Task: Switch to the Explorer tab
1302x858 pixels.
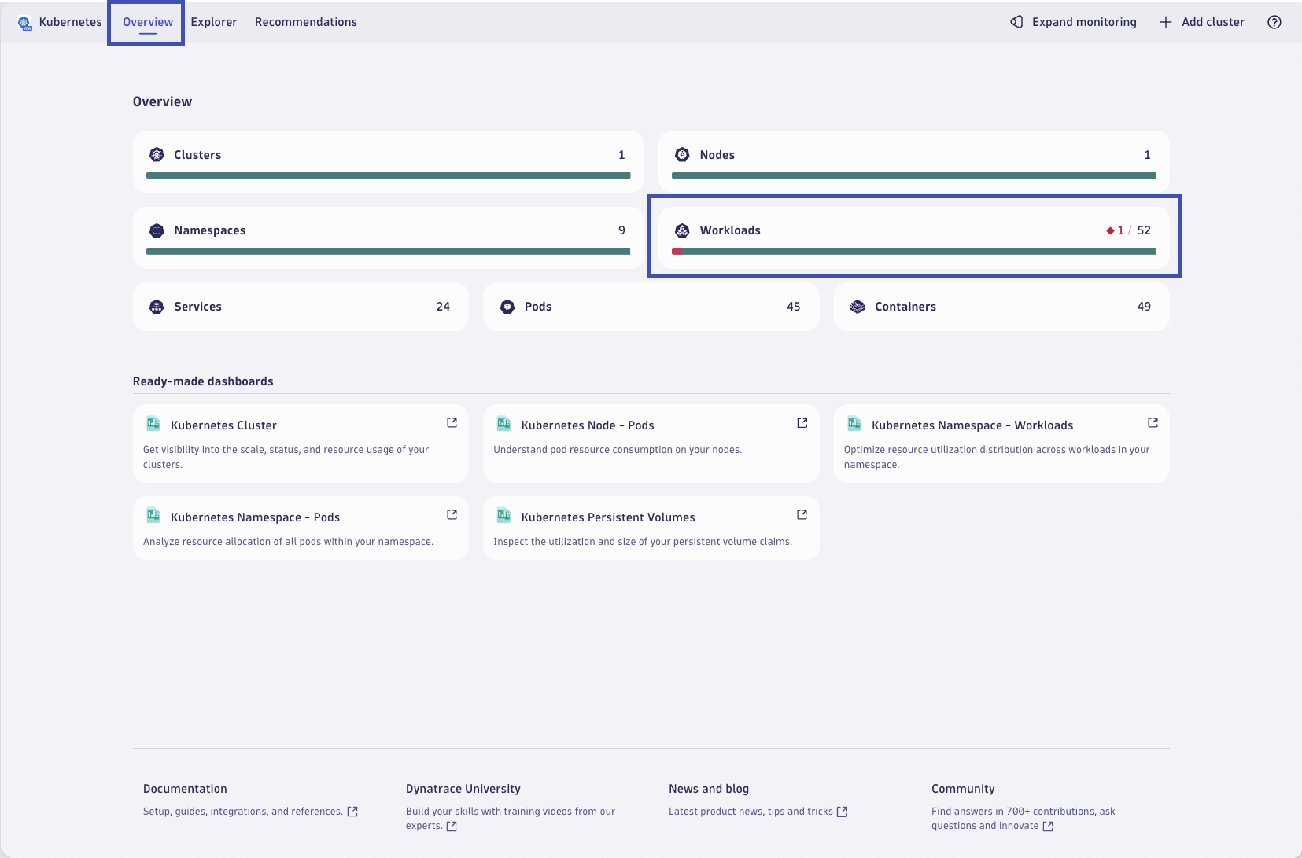Action: tap(213, 22)
